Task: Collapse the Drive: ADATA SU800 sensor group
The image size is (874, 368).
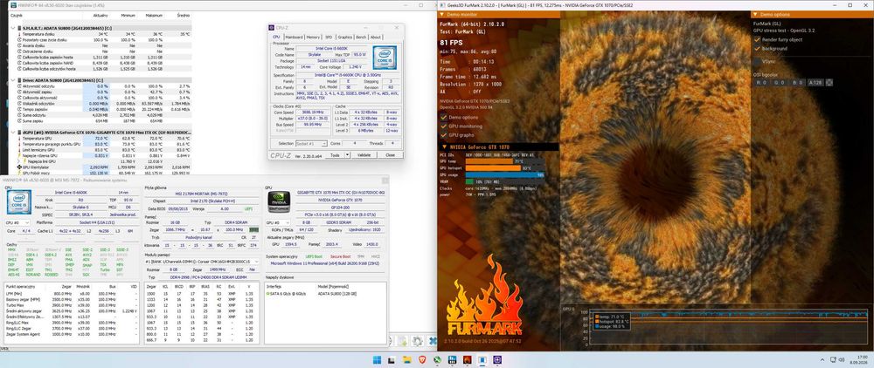Action: click(x=13, y=80)
